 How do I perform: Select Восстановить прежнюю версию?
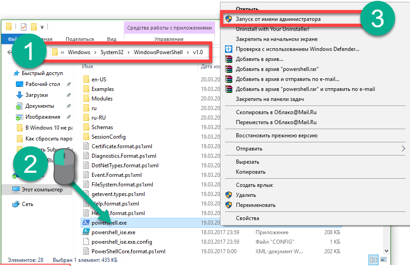click(x=277, y=136)
